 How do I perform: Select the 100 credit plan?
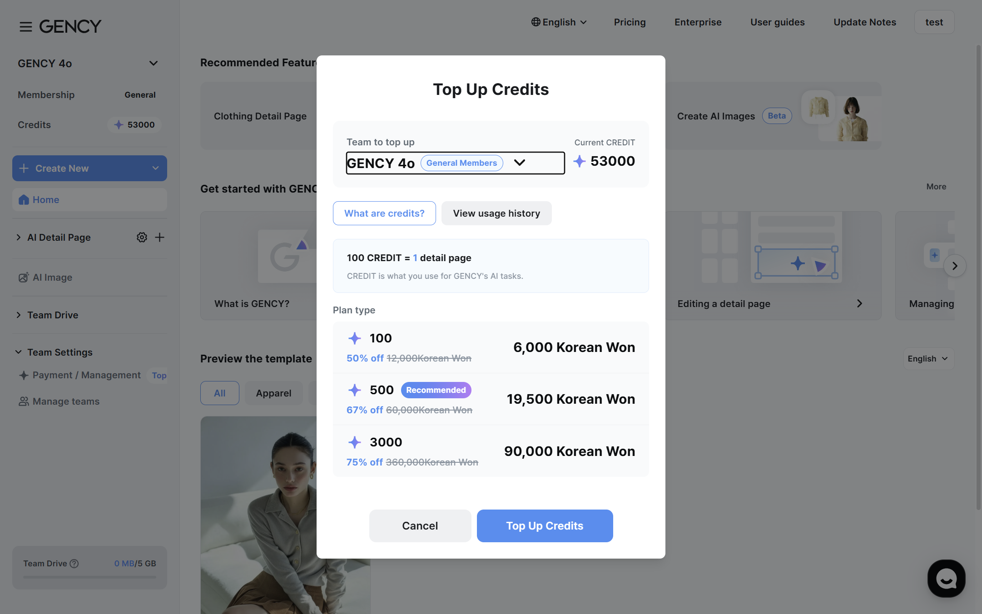point(491,347)
